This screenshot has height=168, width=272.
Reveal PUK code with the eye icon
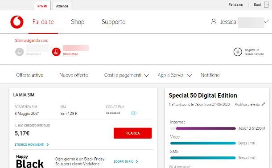point(134,113)
